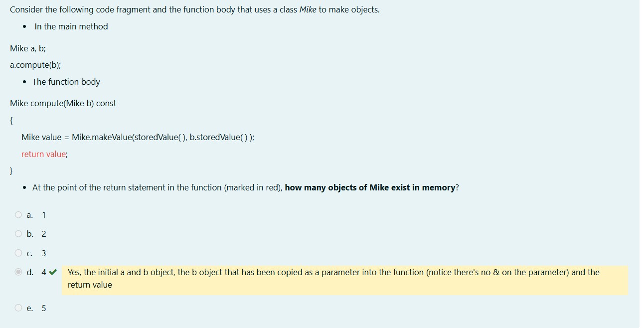This screenshot has height=328, width=643.
Task: Click the 'In the main method' bullet text
Action: click(71, 26)
